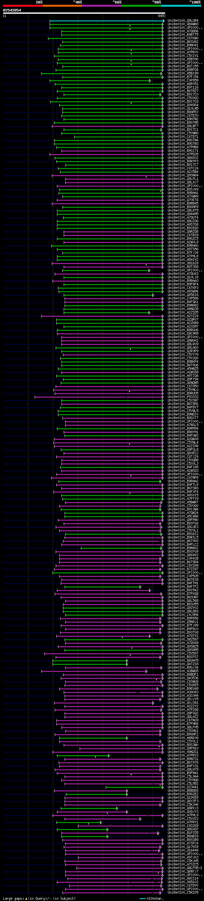
Task: Select the UniRef100_A7Q8D6 label
Action: tap(183, 31)
